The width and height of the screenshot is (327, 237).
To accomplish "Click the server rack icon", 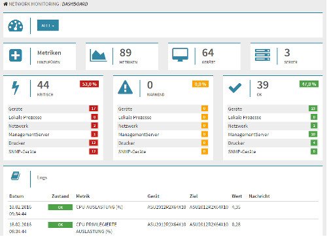I will [x=262, y=55].
